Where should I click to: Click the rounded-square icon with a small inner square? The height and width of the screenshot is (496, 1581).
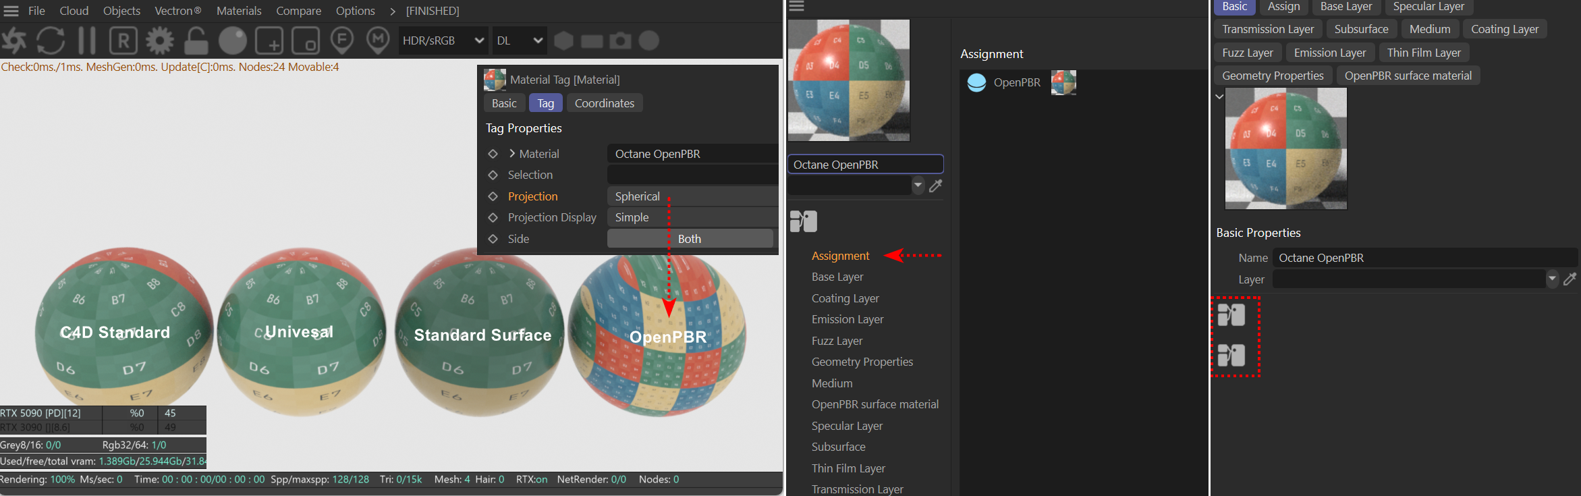click(x=306, y=40)
